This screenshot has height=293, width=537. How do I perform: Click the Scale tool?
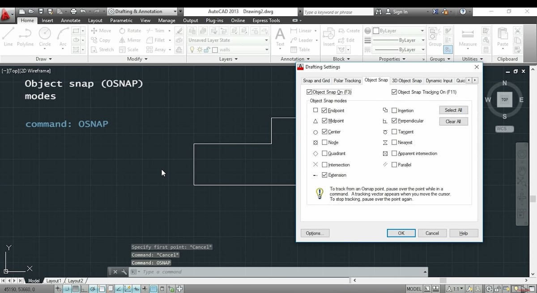coord(129,50)
